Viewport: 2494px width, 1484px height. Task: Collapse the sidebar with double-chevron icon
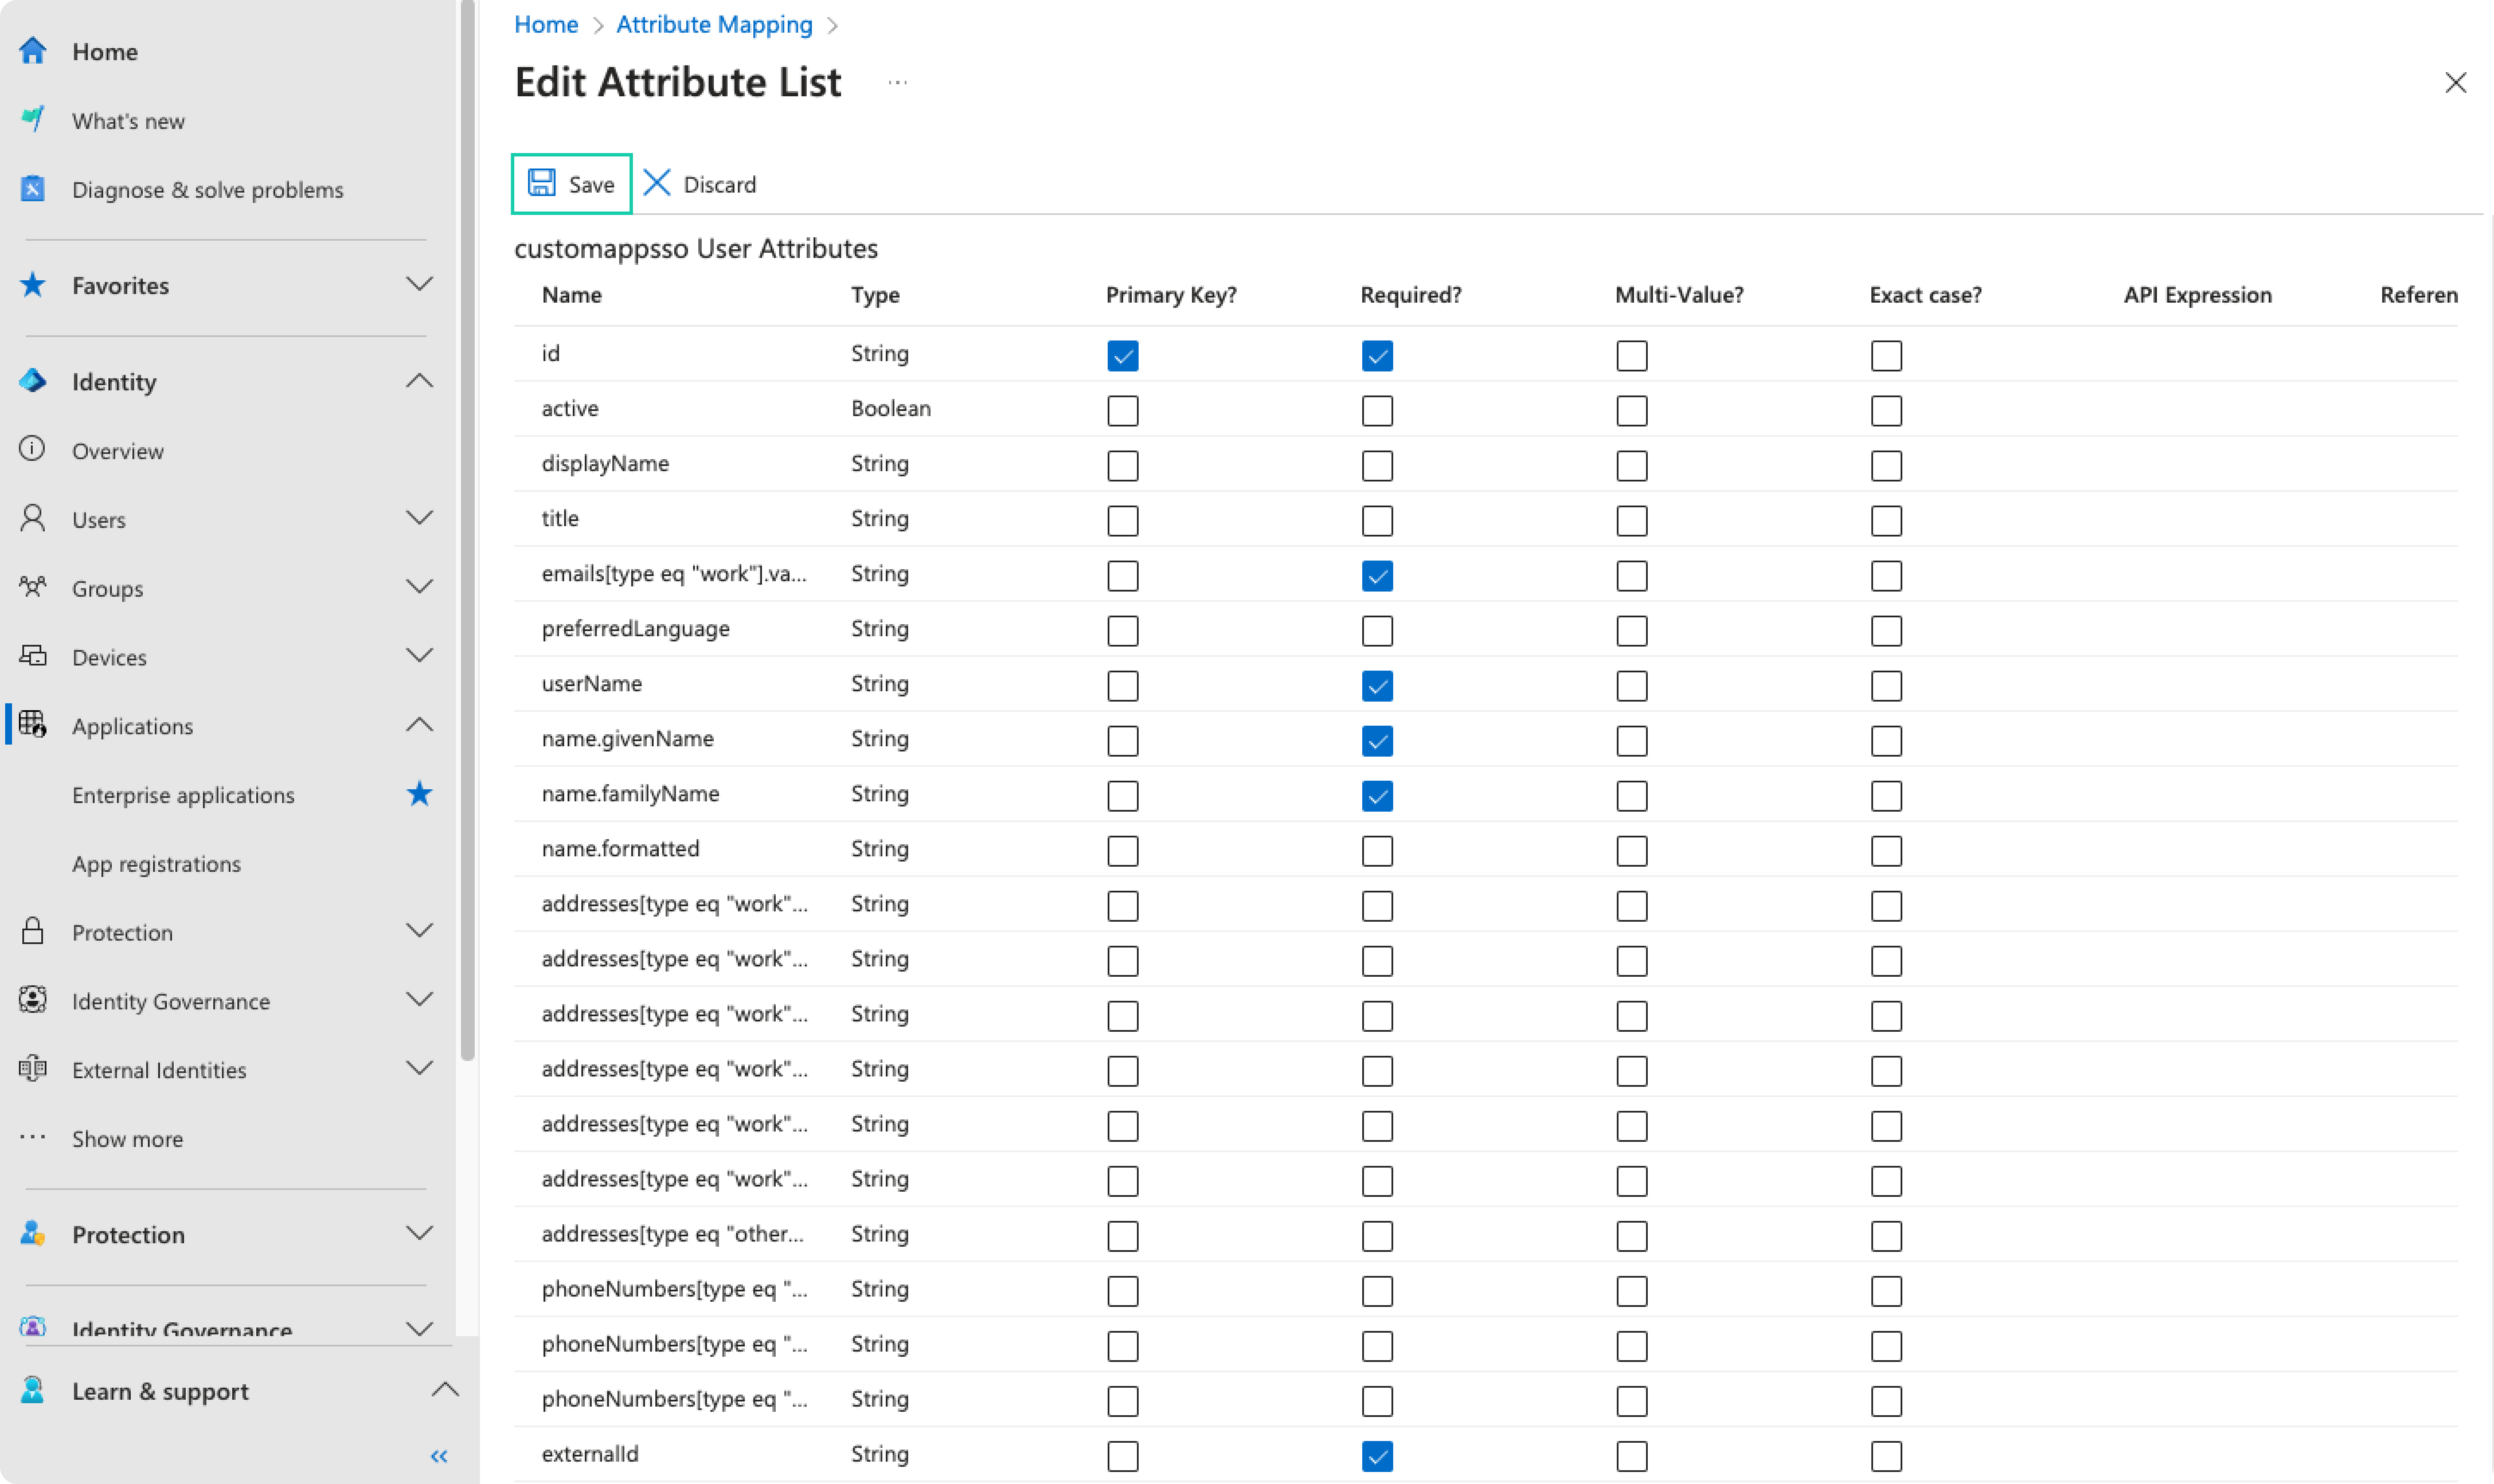coord(439,1456)
